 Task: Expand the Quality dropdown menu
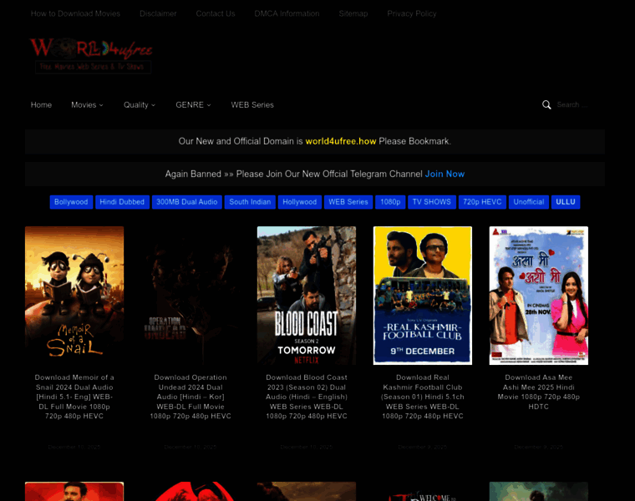tap(139, 105)
